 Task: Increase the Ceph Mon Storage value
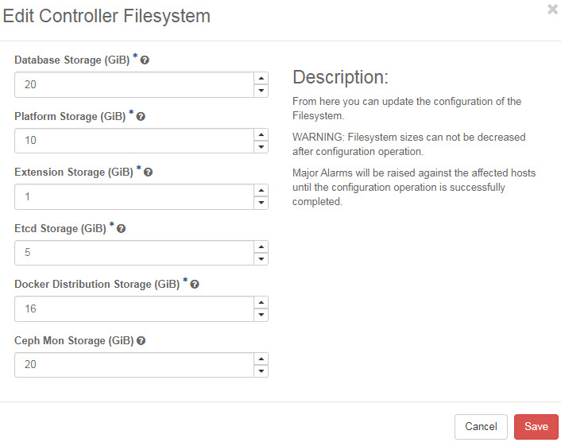click(x=261, y=359)
